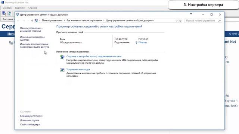
Task: Click the server search toolbar icon in Guardant Monitor
Action: coord(4,13)
